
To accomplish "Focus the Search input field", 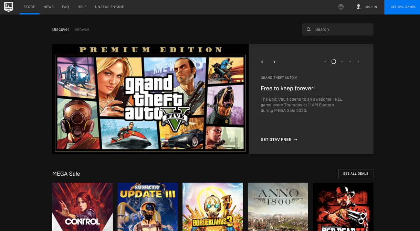I will pos(338,30).
